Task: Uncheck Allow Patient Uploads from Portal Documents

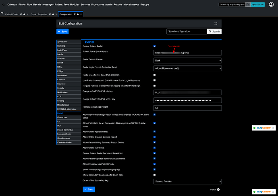Action: point(154,159)
